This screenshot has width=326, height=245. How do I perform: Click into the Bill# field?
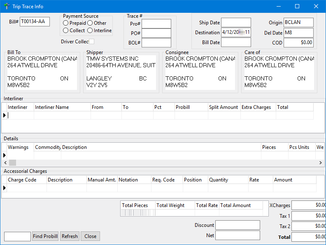click(35, 22)
